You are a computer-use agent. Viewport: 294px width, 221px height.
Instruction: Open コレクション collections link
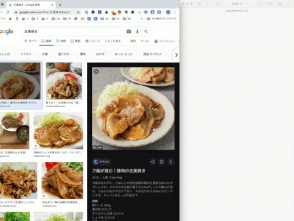pos(164,41)
